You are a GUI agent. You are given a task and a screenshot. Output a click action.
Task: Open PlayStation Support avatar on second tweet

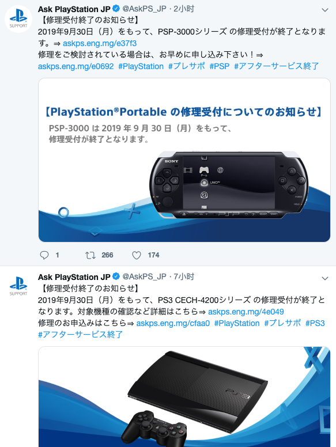tap(18, 286)
